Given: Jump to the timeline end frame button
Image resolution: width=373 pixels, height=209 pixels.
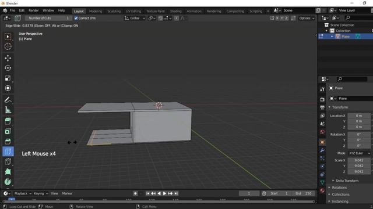Looking at the screenshot, I should 176,193.
